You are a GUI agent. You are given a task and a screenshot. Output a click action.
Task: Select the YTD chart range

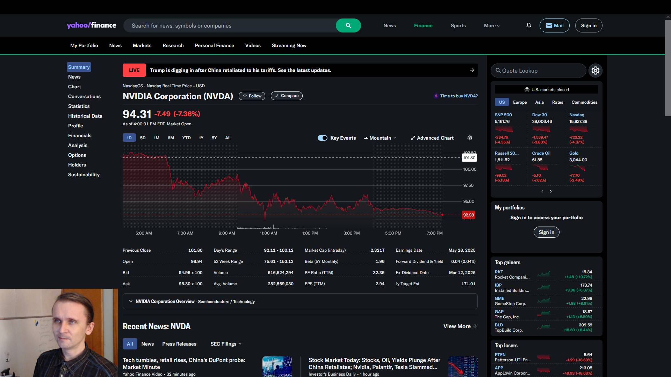[x=186, y=138]
